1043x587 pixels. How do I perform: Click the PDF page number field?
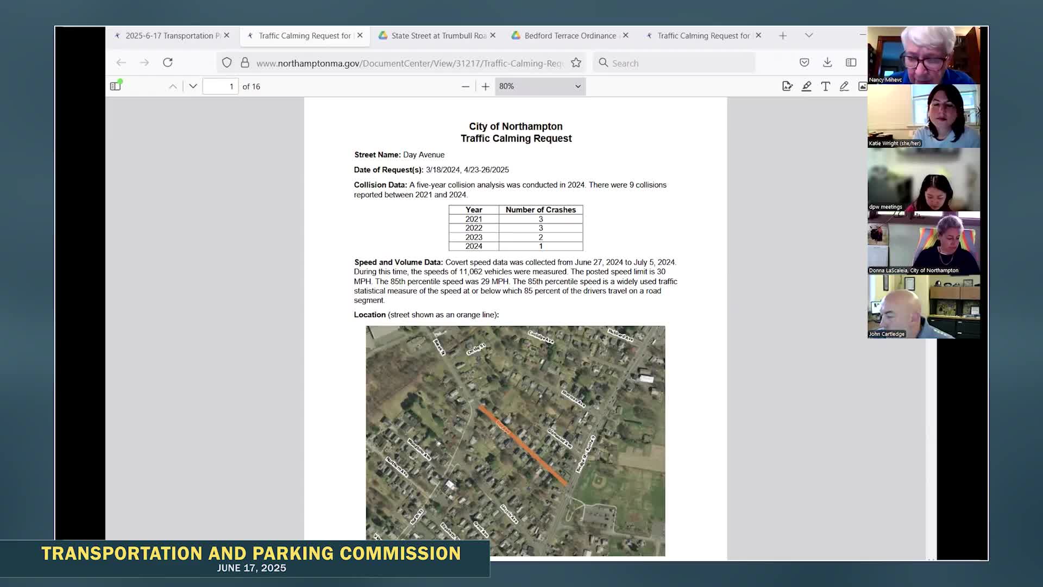221,86
